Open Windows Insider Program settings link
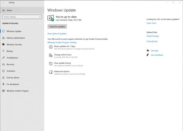This screenshot has width=183, height=131. 62,43
